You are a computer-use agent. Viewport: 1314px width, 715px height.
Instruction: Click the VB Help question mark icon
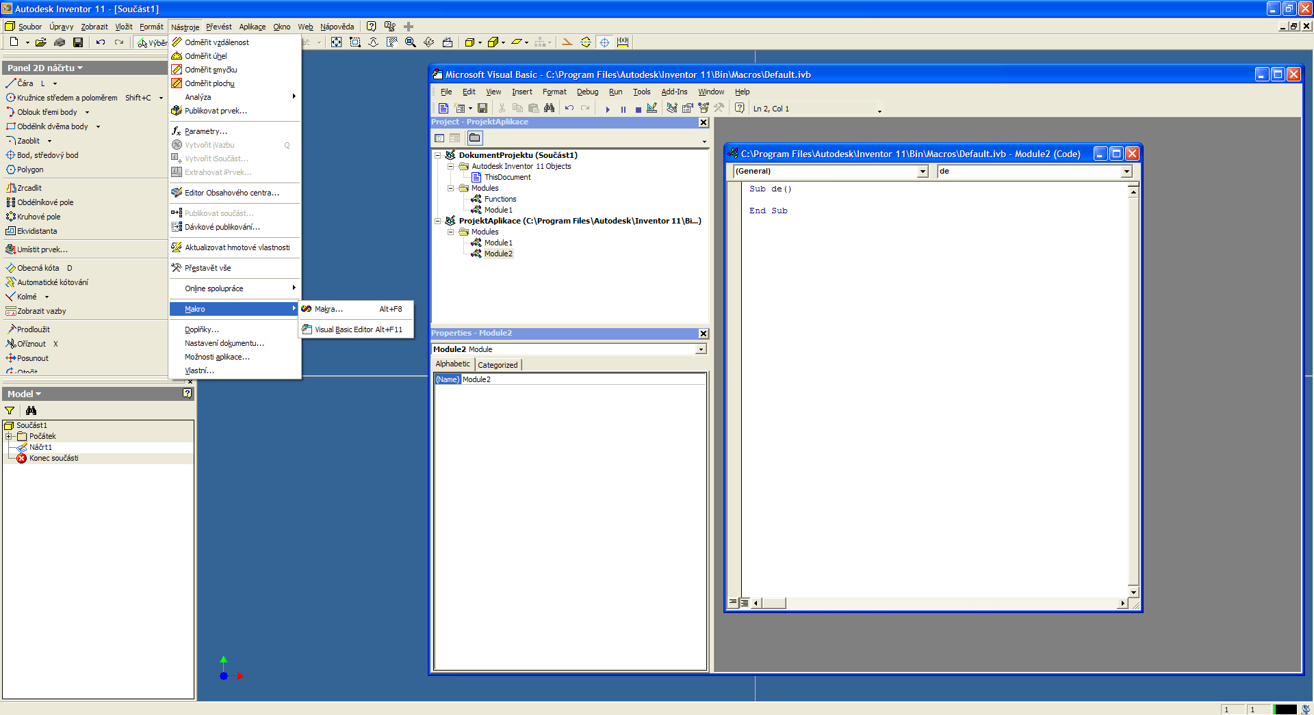[x=739, y=108]
